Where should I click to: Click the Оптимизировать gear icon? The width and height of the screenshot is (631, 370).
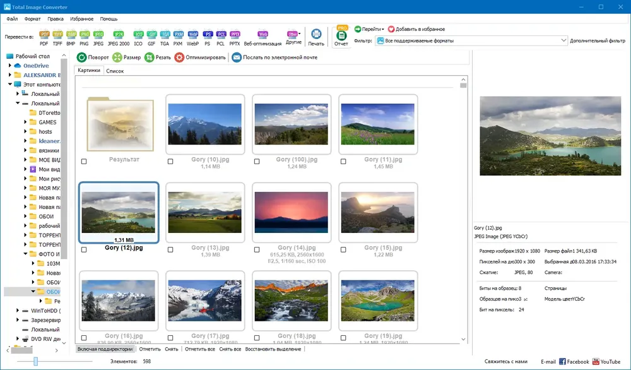pyautogui.click(x=179, y=57)
